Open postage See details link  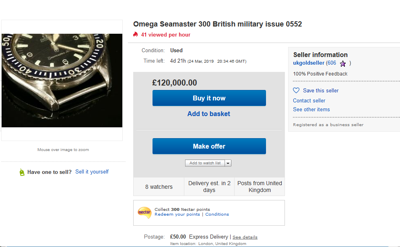245,237
